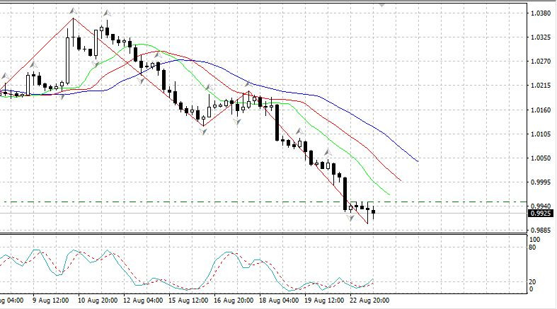Screen dimensions: 557x309
Task: Click the oscillator level 80 label
Action: pyautogui.click(x=532, y=247)
